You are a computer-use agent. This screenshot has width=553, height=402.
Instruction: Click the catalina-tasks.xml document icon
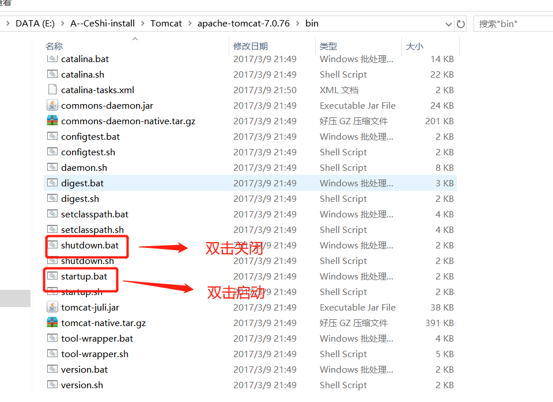click(x=52, y=89)
